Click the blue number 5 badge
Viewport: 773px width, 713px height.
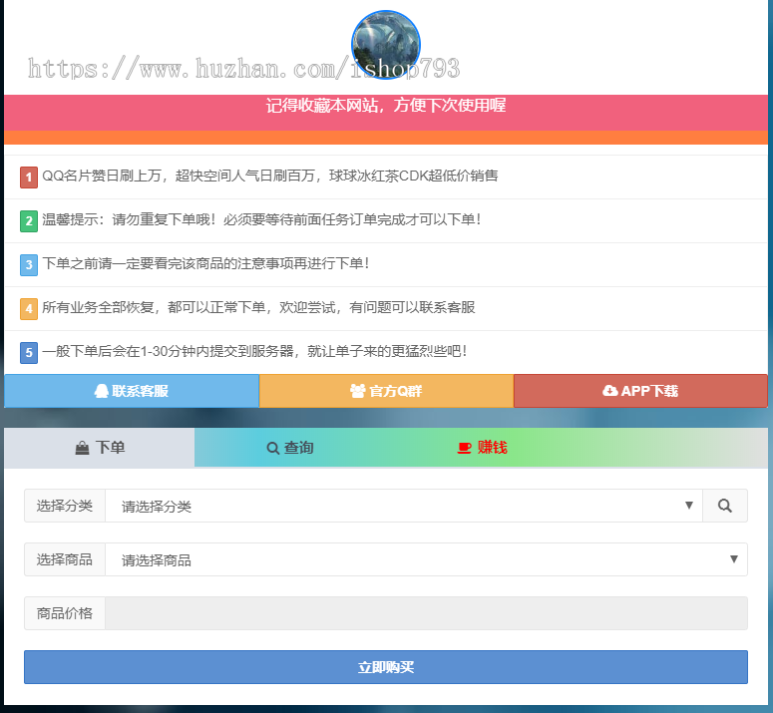pos(29,352)
